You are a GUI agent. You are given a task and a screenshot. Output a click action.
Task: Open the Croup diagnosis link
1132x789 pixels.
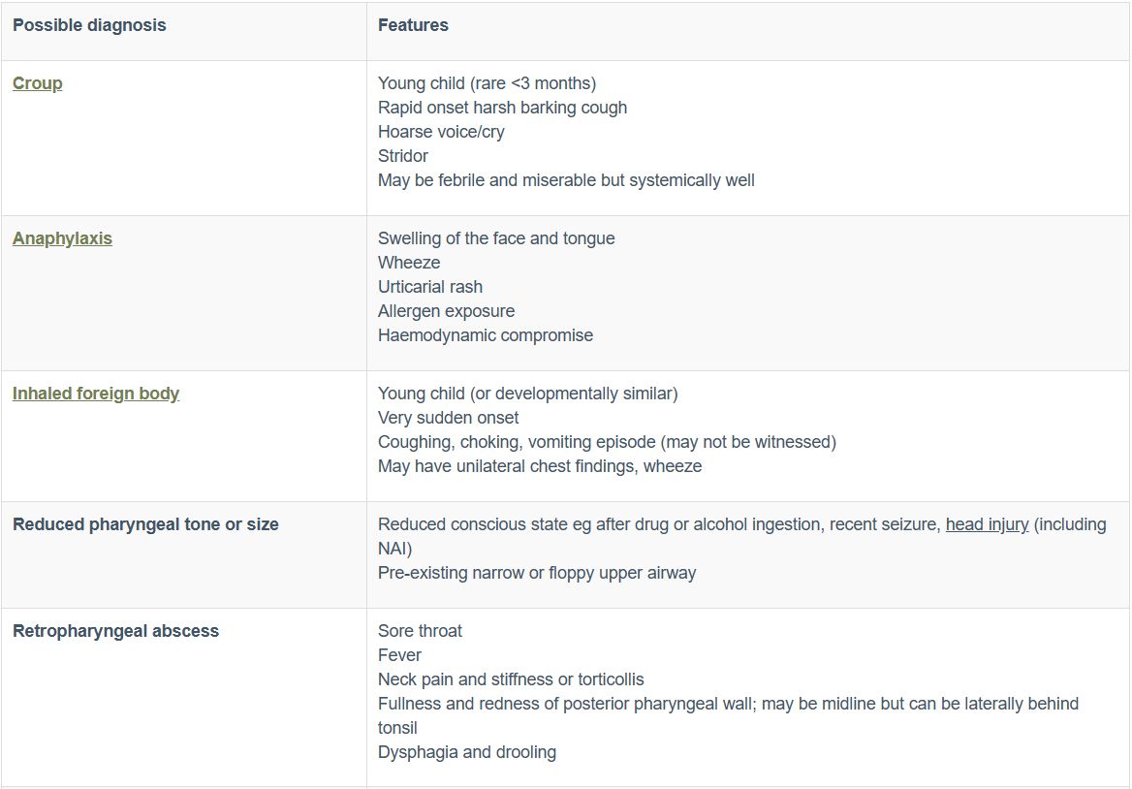pos(38,83)
